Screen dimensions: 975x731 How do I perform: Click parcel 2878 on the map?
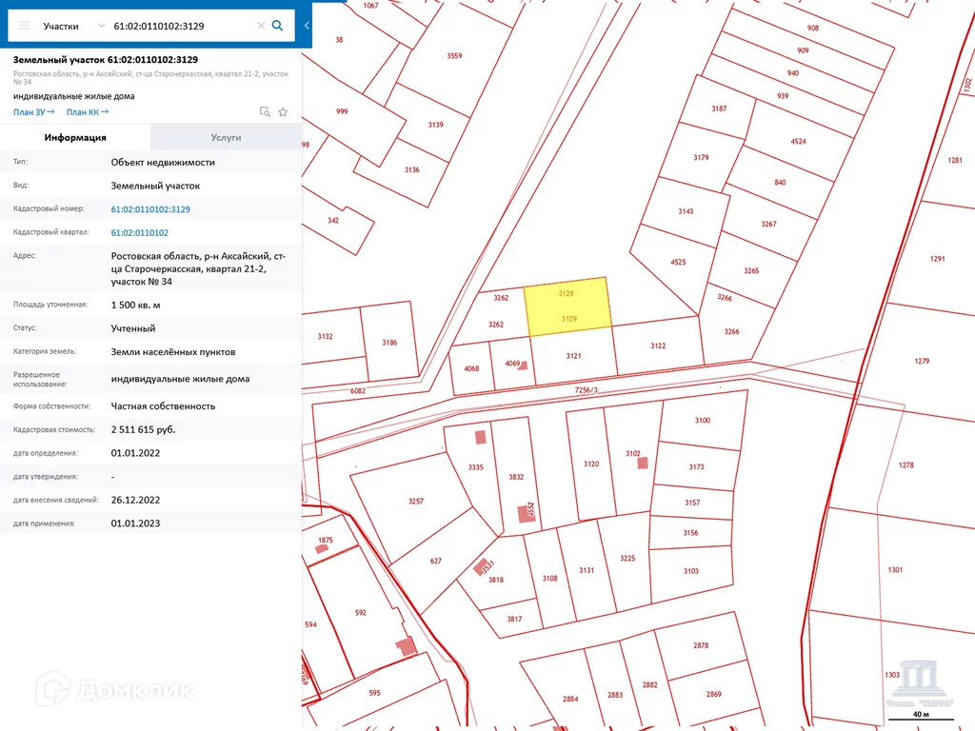click(x=701, y=645)
